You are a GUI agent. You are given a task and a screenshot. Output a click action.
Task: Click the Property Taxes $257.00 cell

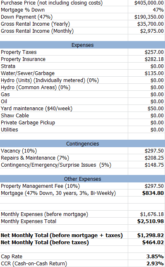tap(146, 52)
